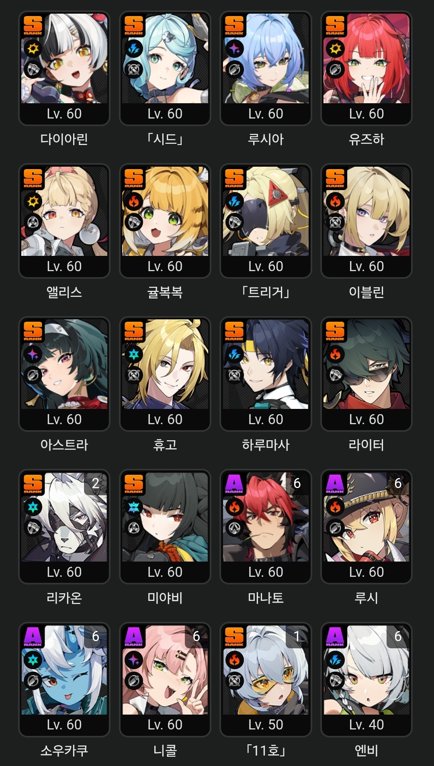The width and height of the screenshot is (434, 766).
Task: Open 다이아린 character portrait
Action: (64, 59)
